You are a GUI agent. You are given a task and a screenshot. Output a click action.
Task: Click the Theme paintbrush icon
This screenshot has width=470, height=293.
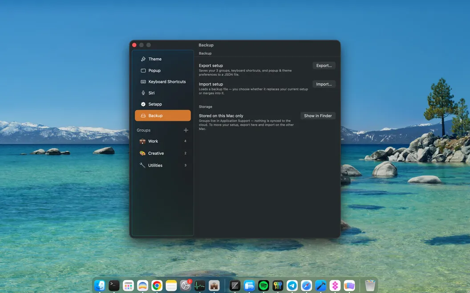coord(143,59)
